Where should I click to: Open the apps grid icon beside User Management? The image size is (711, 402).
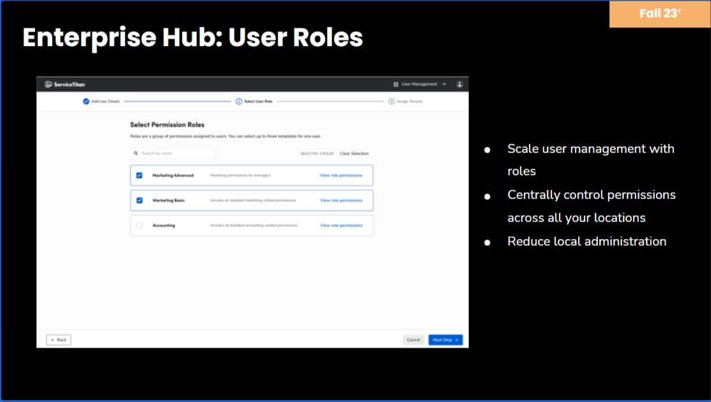(396, 84)
